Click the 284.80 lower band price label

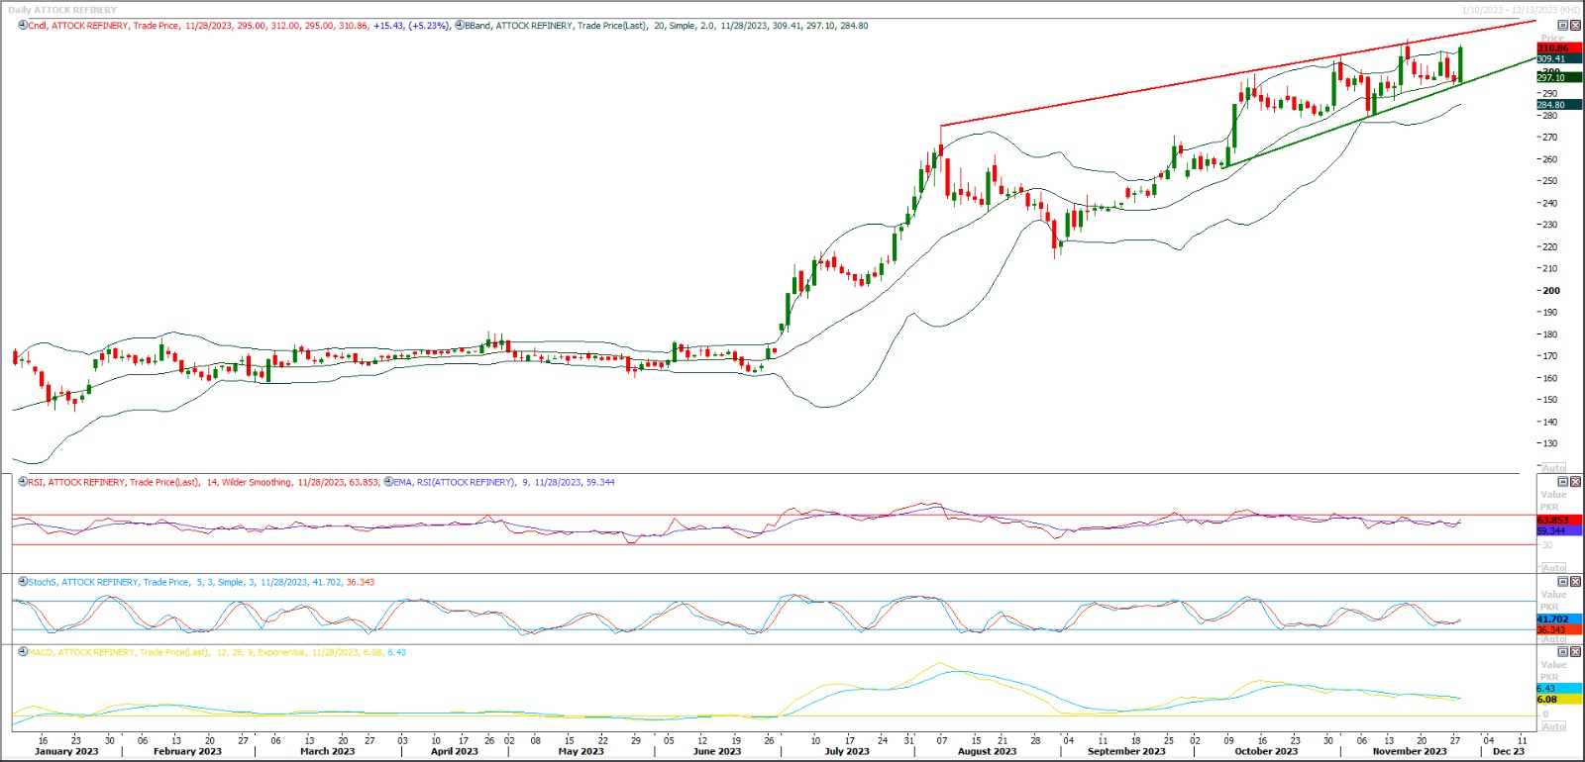coord(1559,105)
